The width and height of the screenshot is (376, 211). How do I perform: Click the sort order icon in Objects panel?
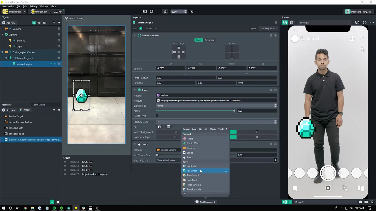coord(44,23)
